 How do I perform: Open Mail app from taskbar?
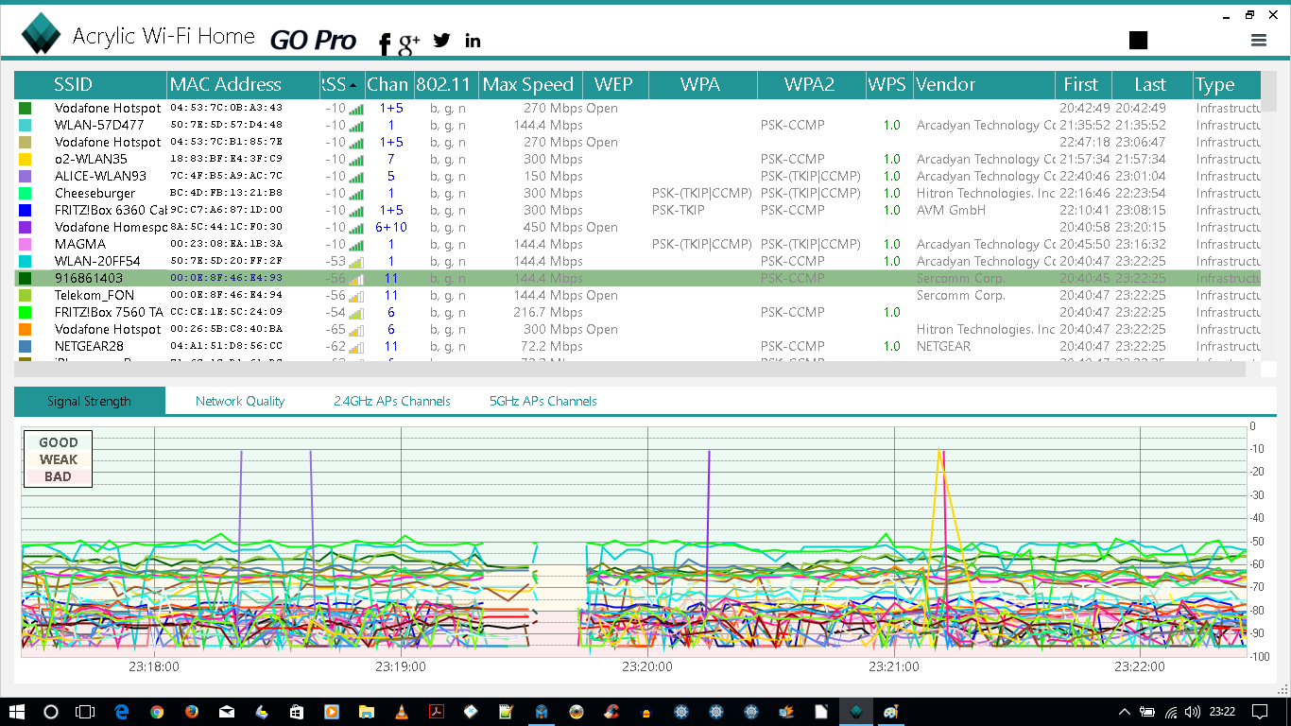pyautogui.click(x=227, y=711)
